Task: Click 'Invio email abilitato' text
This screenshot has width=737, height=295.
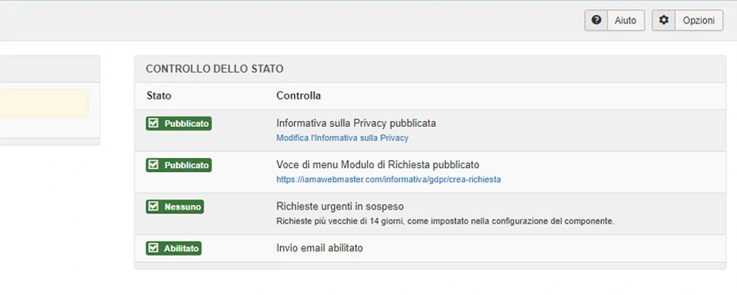Action: coord(319,249)
